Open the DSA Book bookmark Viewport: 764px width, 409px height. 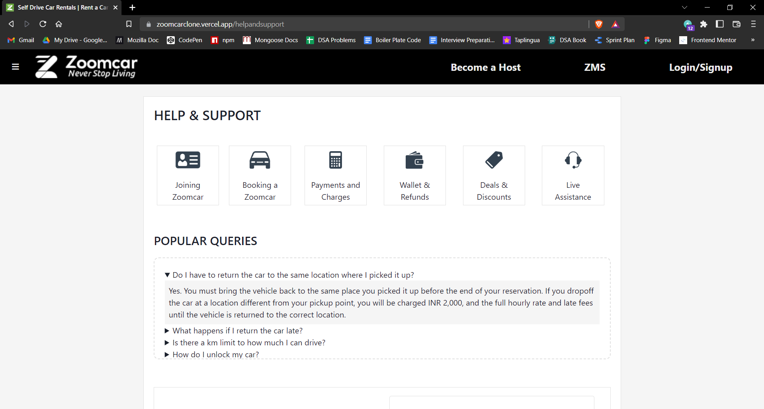point(567,40)
